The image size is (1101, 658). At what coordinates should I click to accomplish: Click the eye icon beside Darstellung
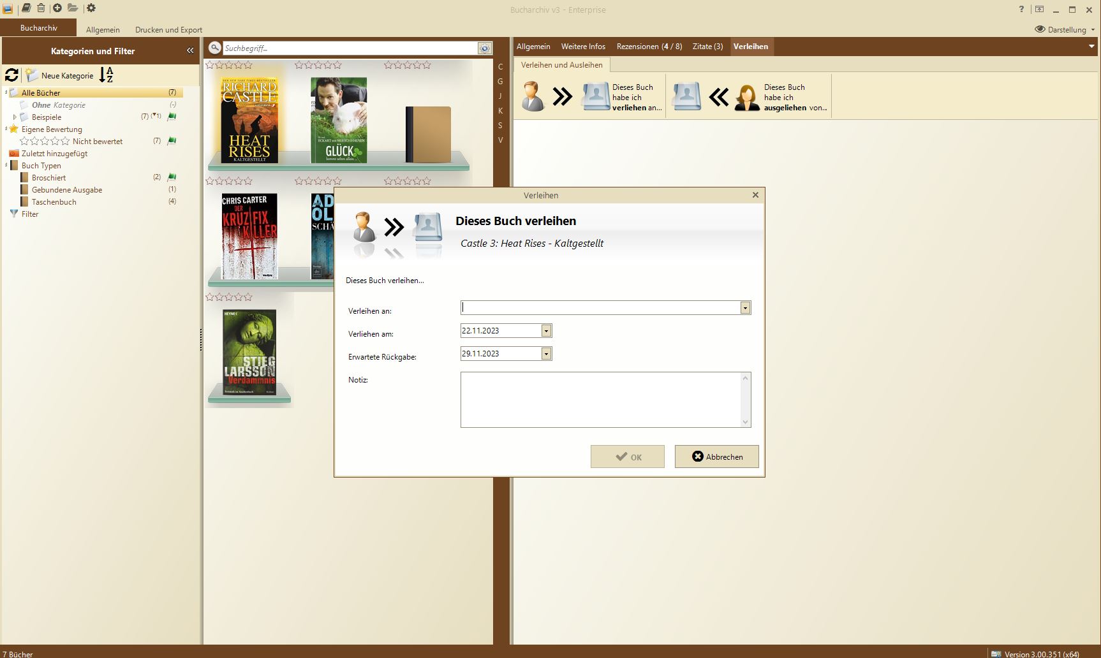(1040, 29)
